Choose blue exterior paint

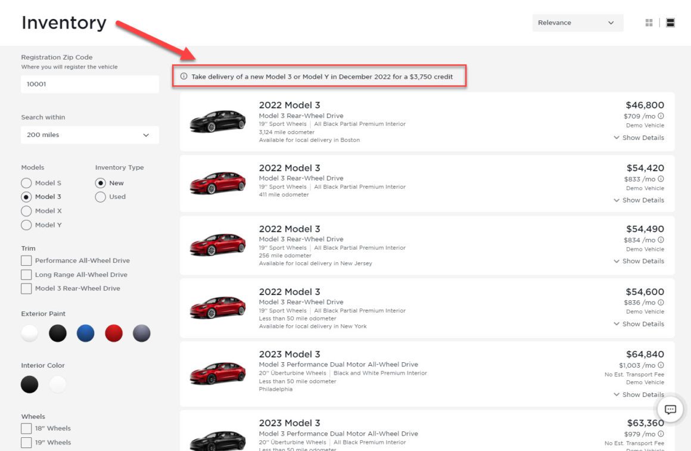[86, 333]
